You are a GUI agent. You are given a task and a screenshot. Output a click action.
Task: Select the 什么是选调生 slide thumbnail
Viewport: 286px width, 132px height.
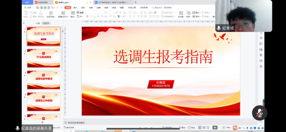coord(44,58)
